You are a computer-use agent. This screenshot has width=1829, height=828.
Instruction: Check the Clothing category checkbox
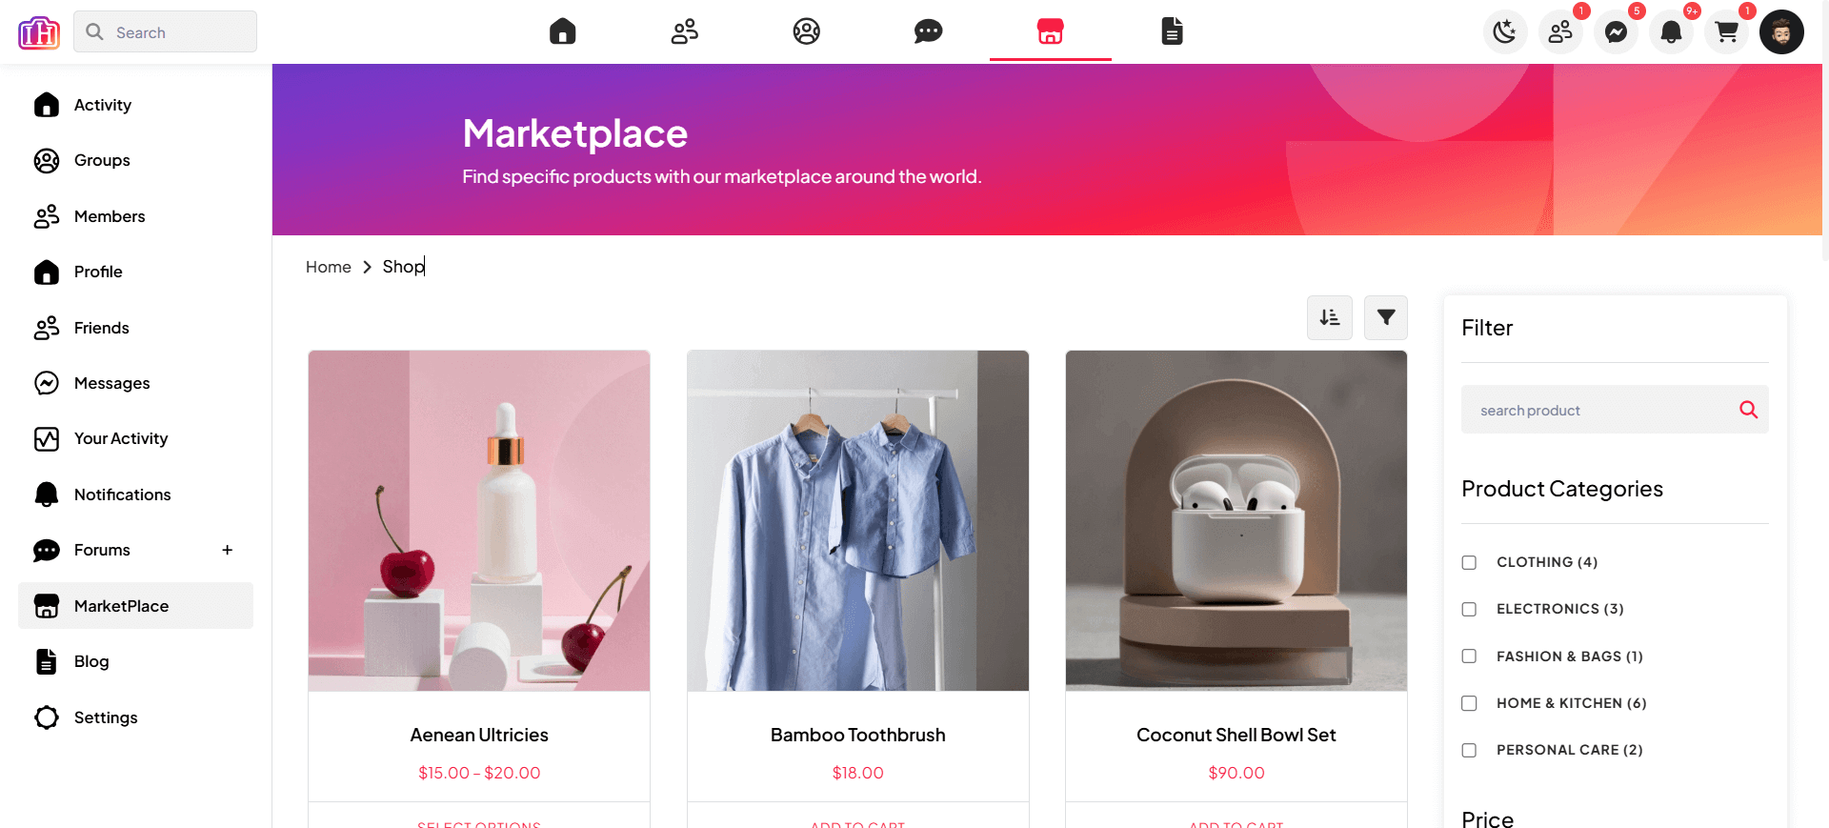coord(1469,562)
